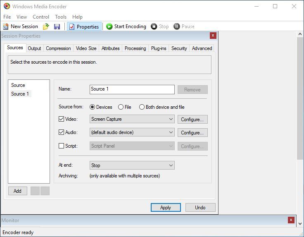The height and width of the screenshot is (237, 304).
Task: Switch to the Compression tab
Action: (x=58, y=48)
